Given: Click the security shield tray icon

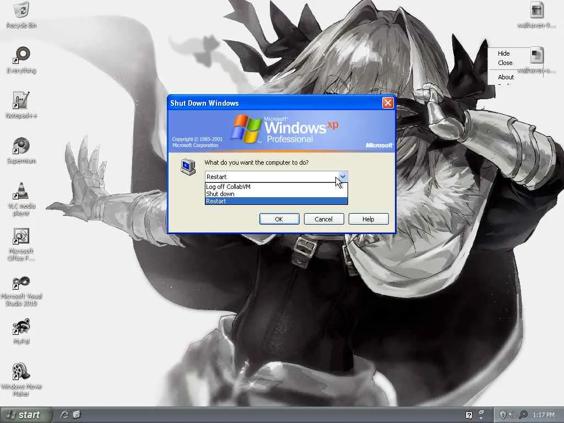Looking at the screenshot, I should click(503, 415).
